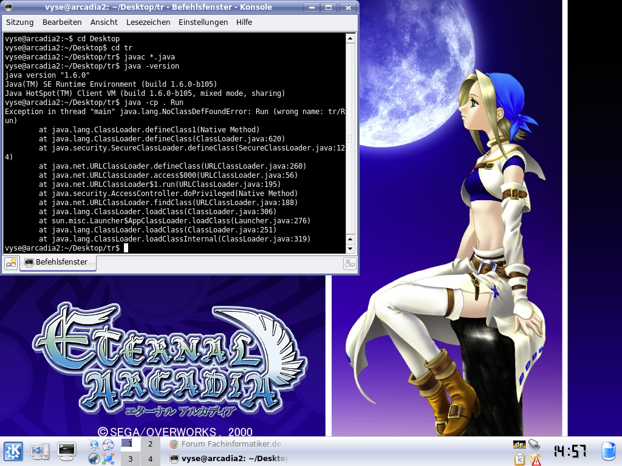Click the terminal line 'java version "1.6.0"'
This screenshot has height=466, width=622.
47,75
